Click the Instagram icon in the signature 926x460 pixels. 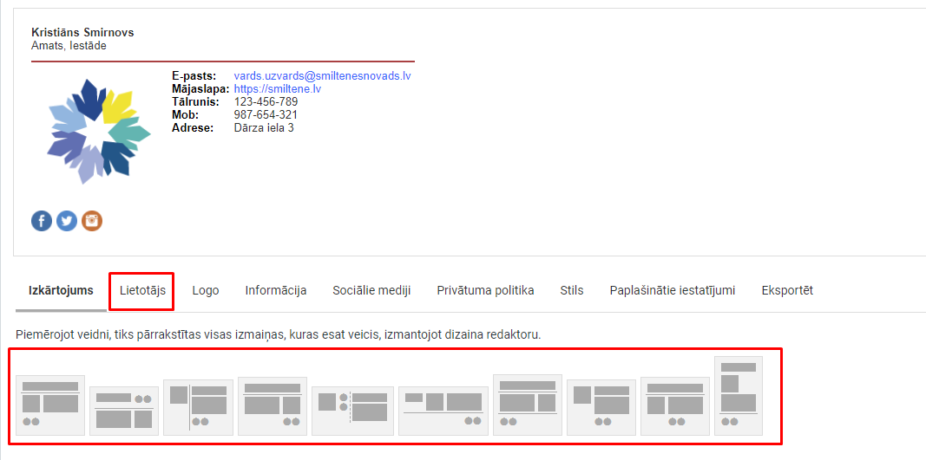coord(92,221)
